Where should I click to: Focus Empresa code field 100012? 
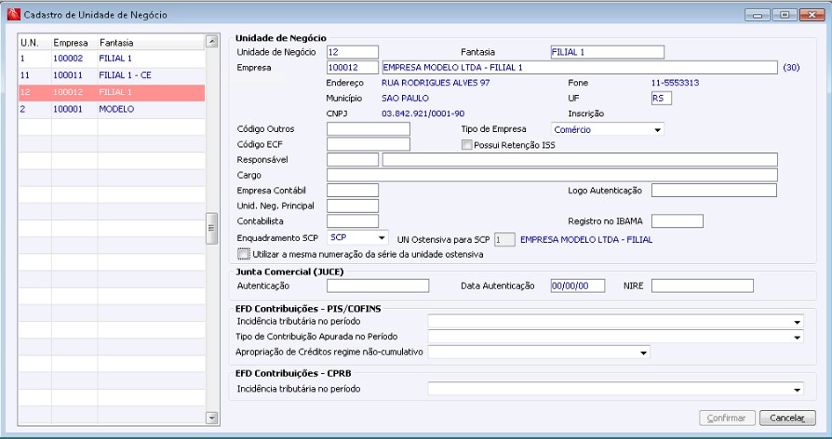coord(353,67)
